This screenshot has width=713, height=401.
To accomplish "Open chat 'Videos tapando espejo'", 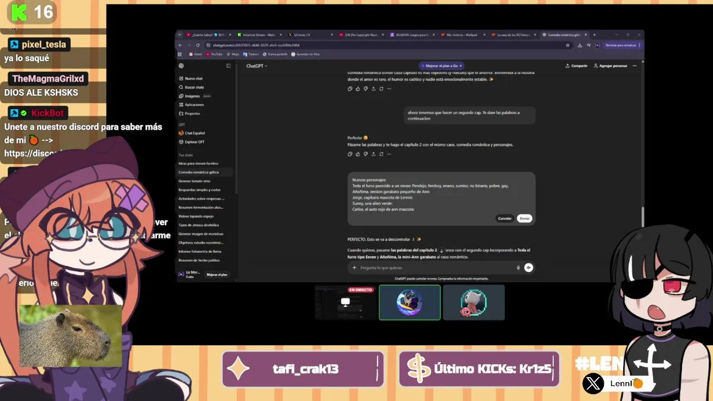I will 196,216.
